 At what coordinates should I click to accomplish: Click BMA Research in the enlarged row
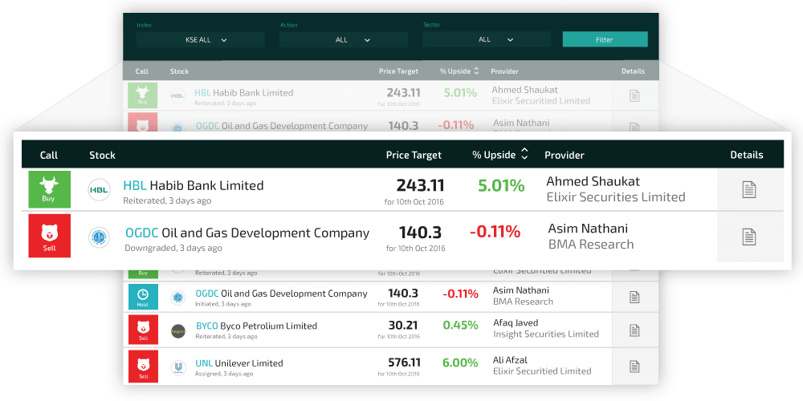coord(591,245)
